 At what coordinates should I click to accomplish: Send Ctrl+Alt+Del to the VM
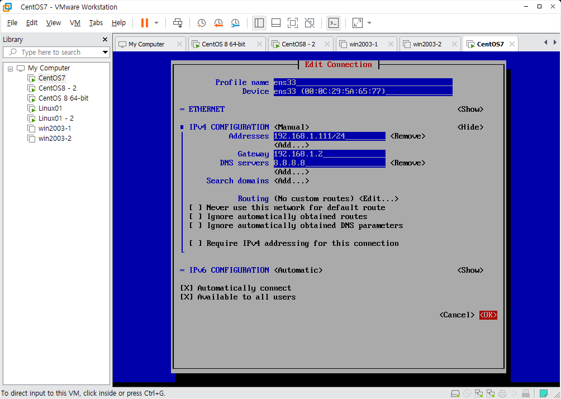click(178, 23)
